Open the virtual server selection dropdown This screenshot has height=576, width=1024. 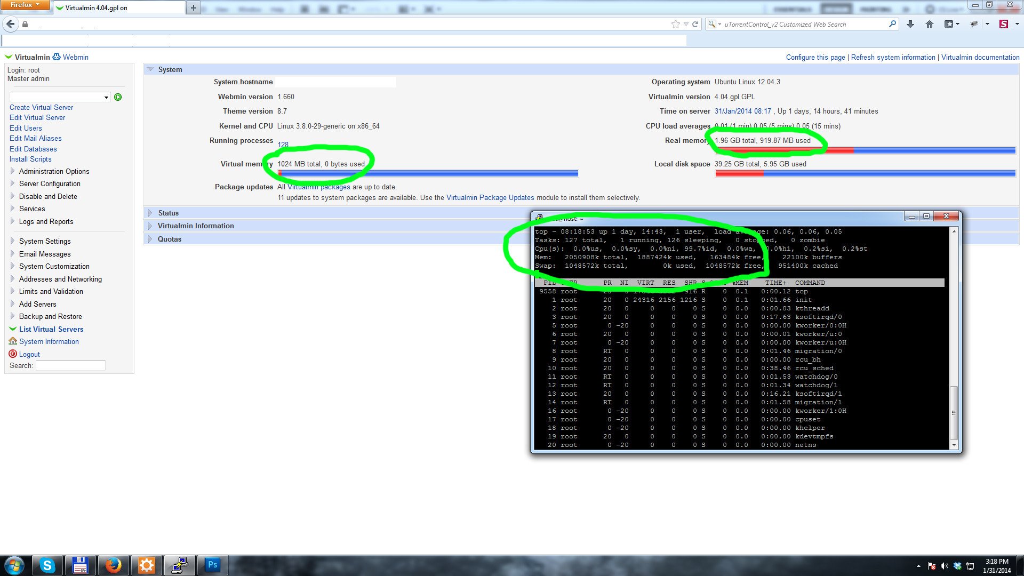(60, 97)
